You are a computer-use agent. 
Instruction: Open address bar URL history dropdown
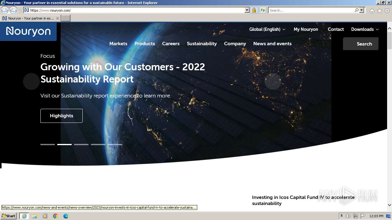[x=247, y=10]
